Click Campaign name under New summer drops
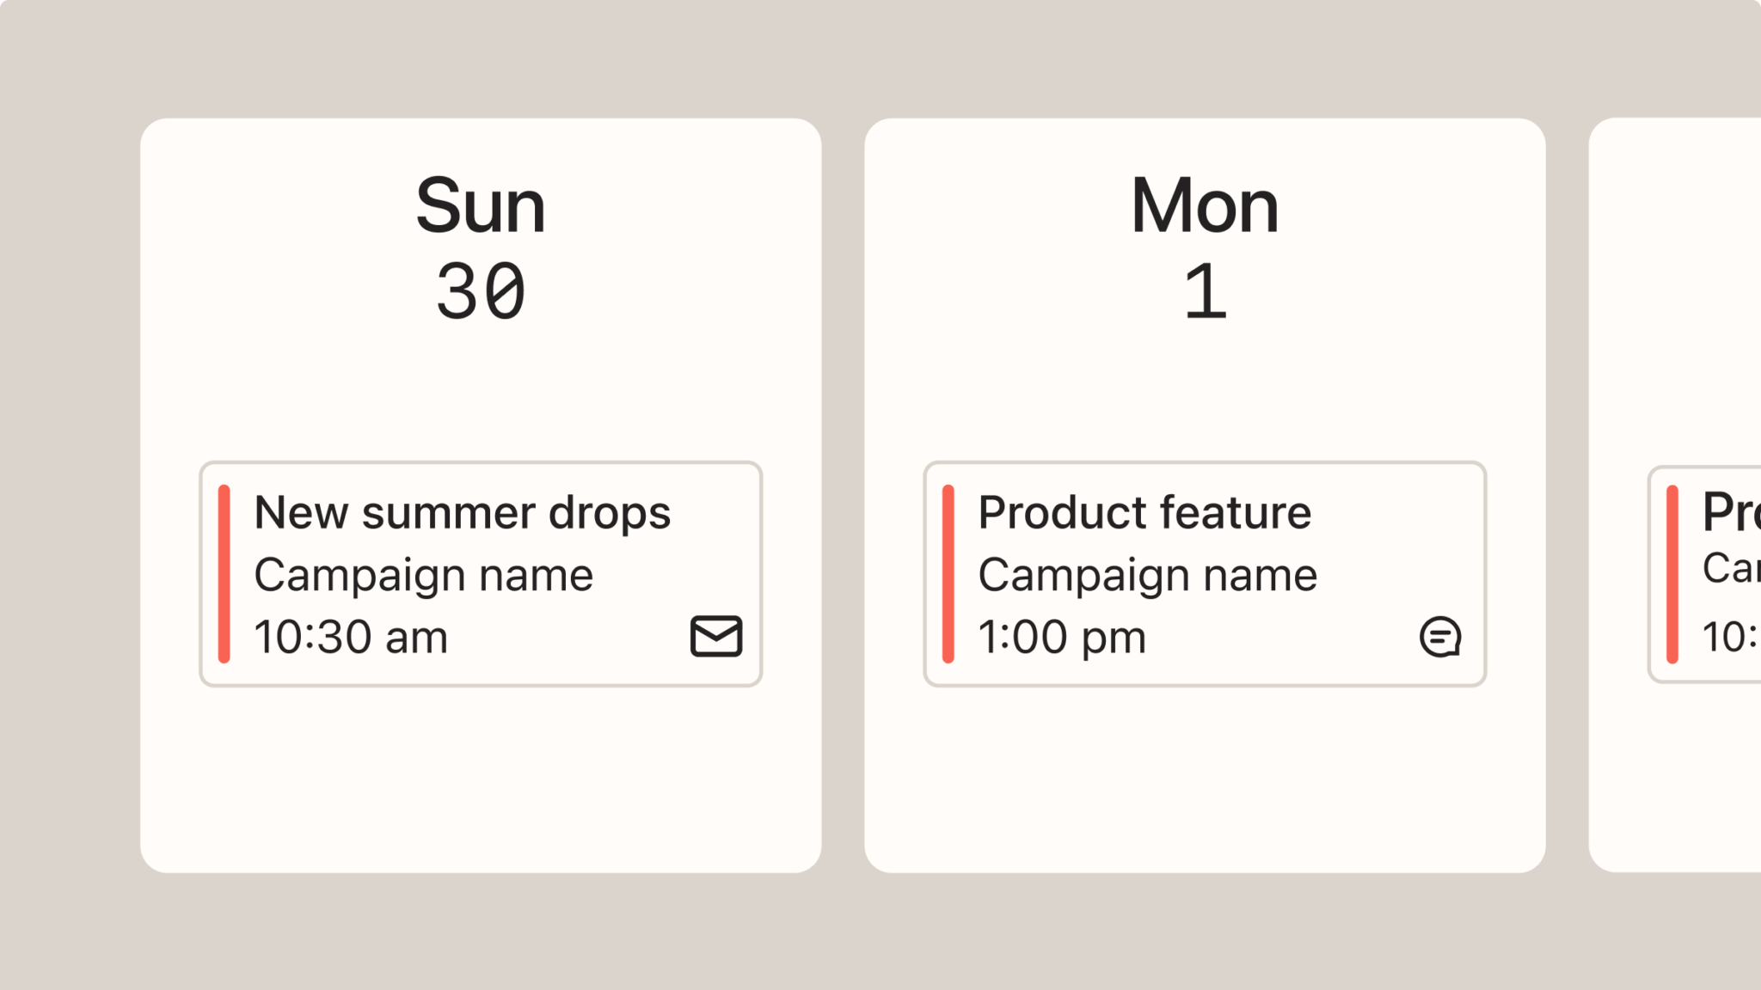The image size is (1761, 990). point(424,575)
